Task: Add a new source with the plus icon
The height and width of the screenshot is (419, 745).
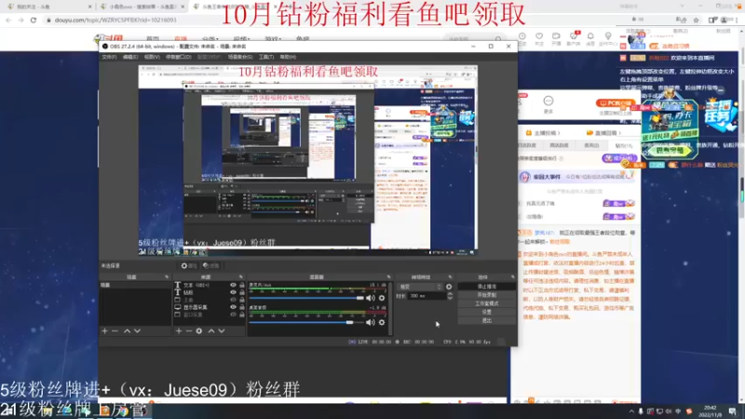Action: click(x=179, y=331)
